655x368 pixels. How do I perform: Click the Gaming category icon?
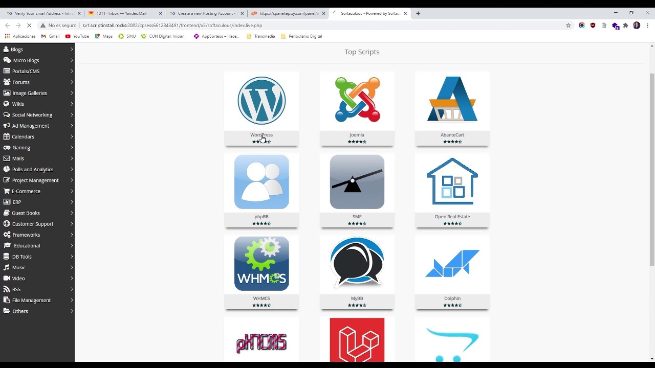[x=7, y=147]
